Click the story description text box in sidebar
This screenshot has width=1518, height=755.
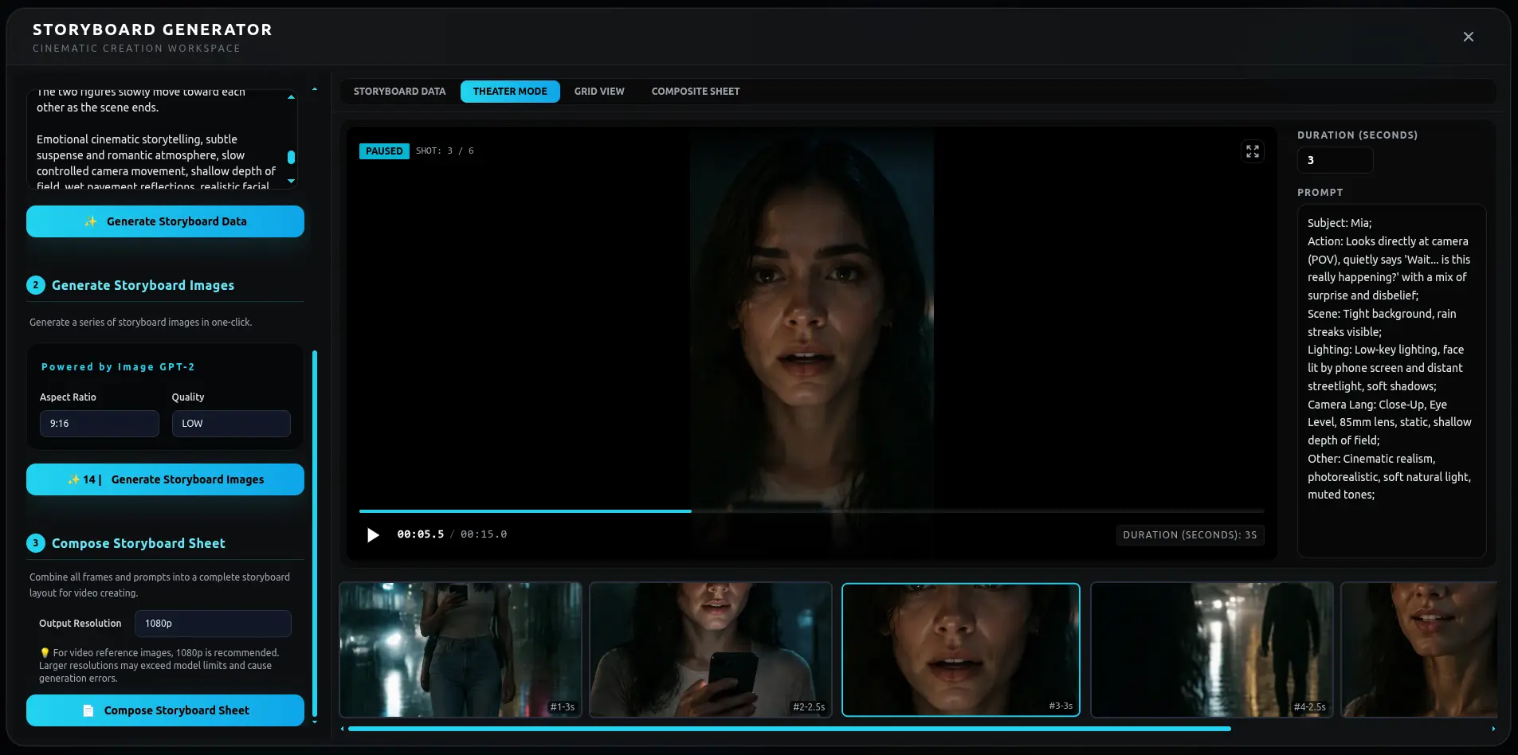click(x=163, y=139)
